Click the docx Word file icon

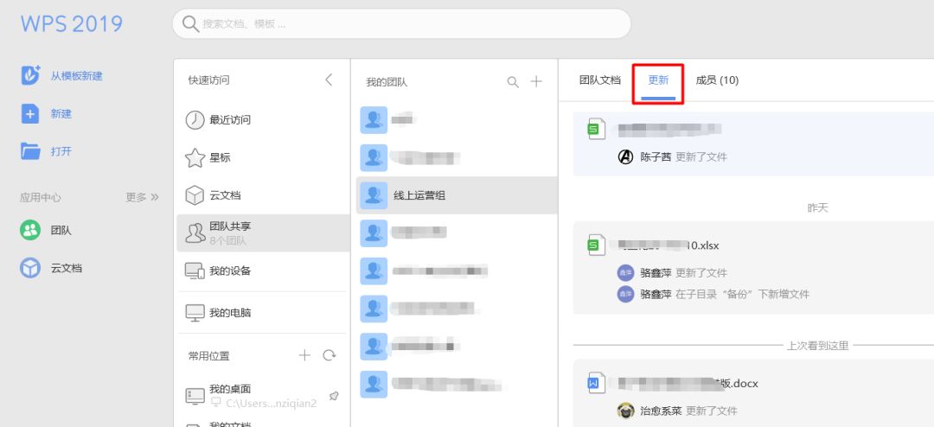click(596, 383)
